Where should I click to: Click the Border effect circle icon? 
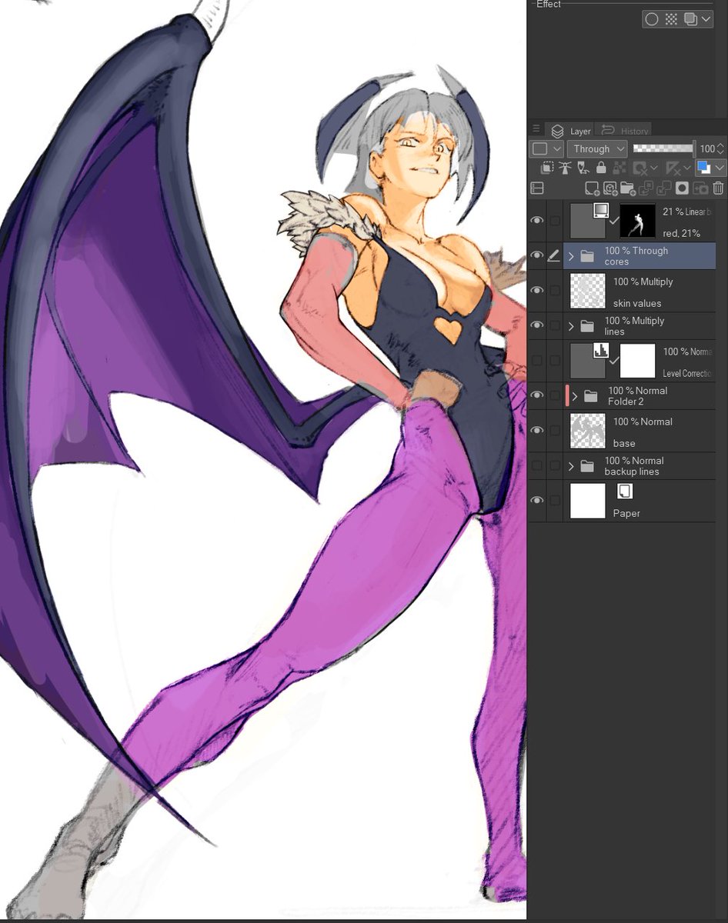[x=652, y=19]
